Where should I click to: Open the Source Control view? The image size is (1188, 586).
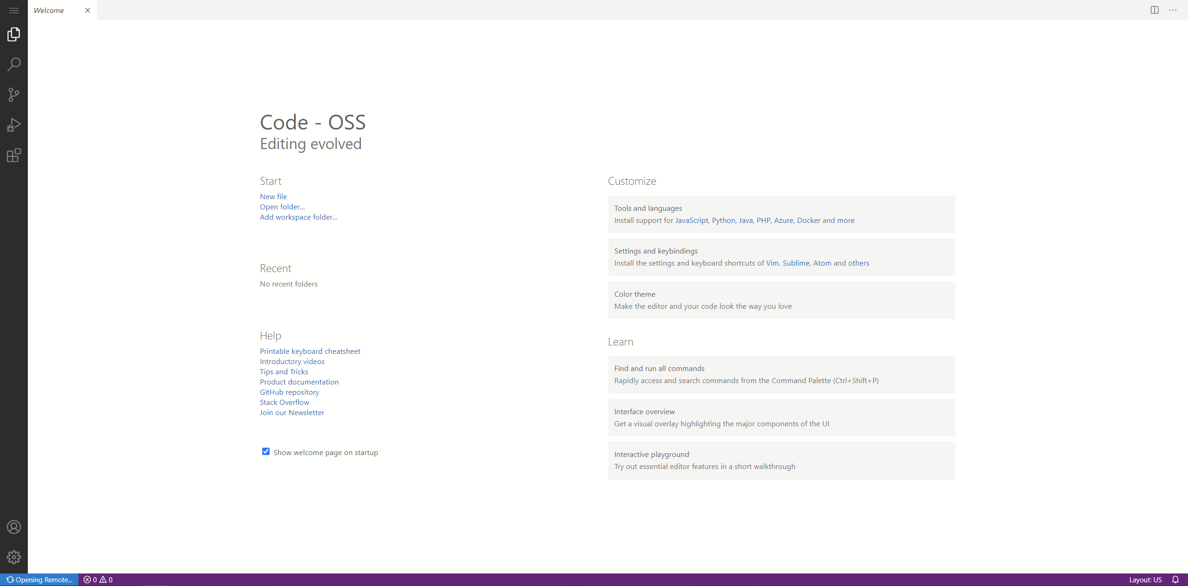point(14,95)
